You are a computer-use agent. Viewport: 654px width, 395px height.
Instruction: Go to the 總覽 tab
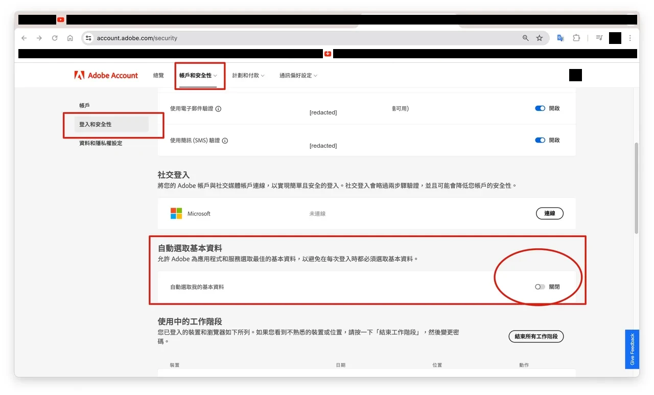pos(159,76)
